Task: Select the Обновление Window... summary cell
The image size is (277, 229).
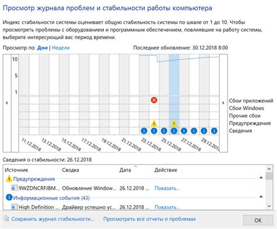Action: pos(89,189)
